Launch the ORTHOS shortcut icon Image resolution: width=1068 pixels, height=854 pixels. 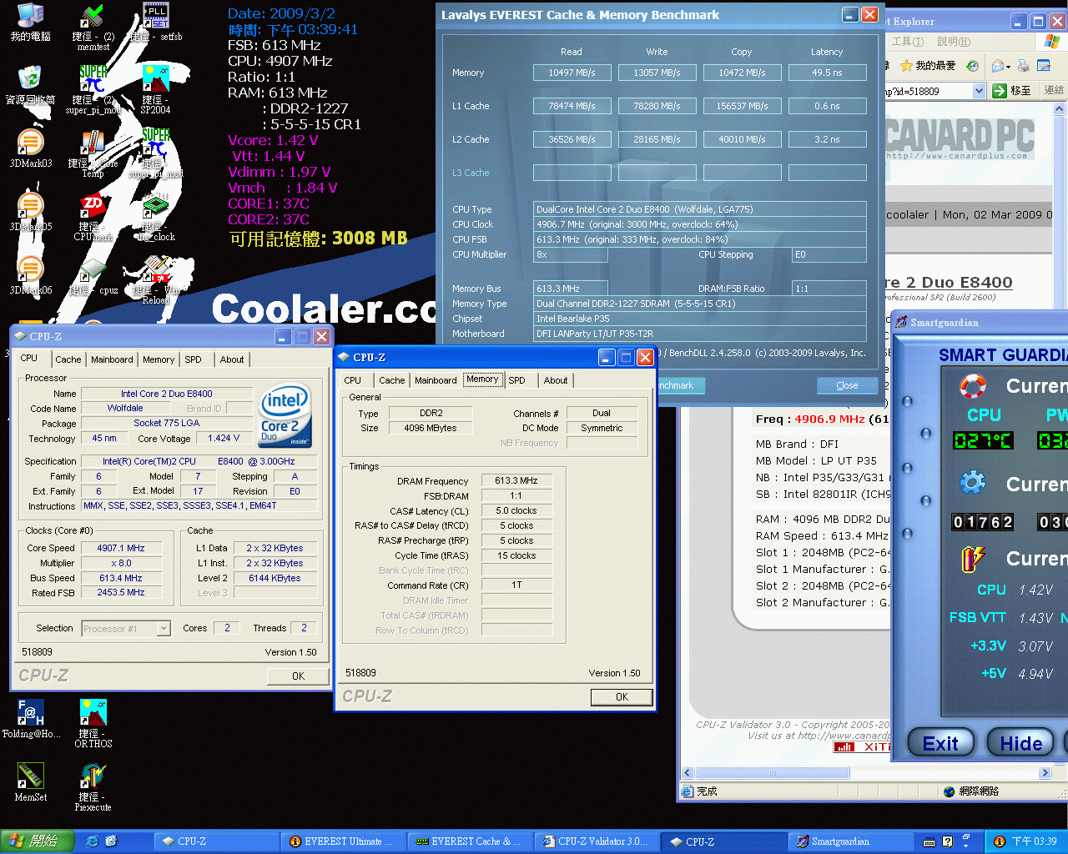93,723
